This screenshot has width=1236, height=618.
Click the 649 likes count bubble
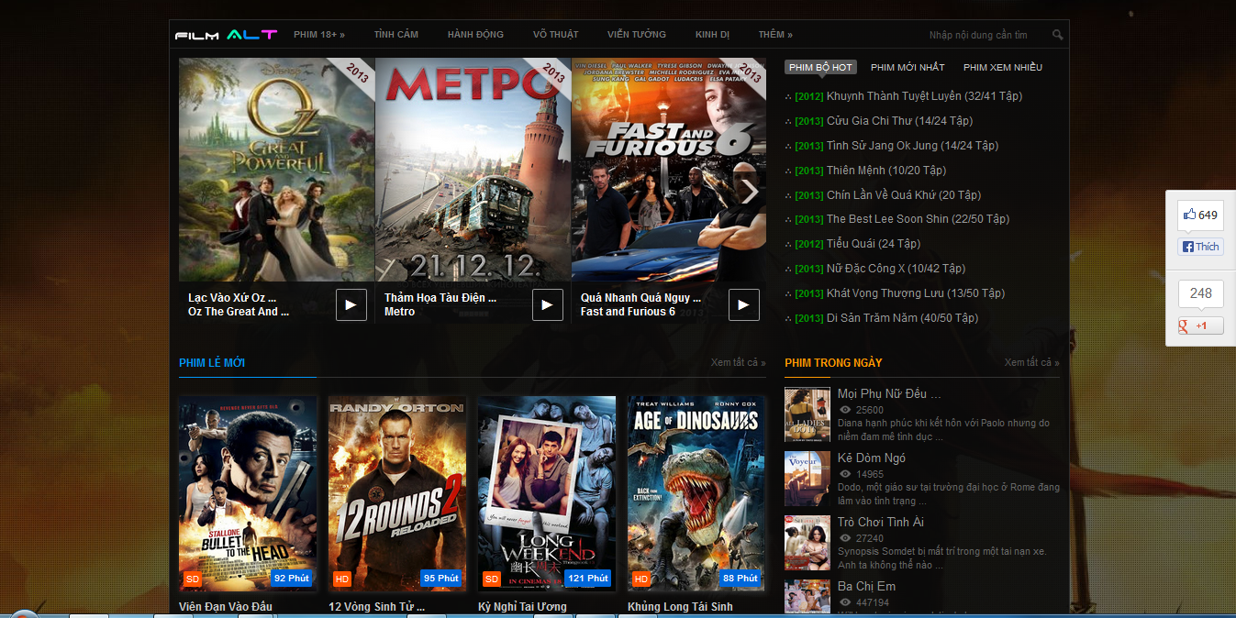pyautogui.click(x=1200, y=215)
